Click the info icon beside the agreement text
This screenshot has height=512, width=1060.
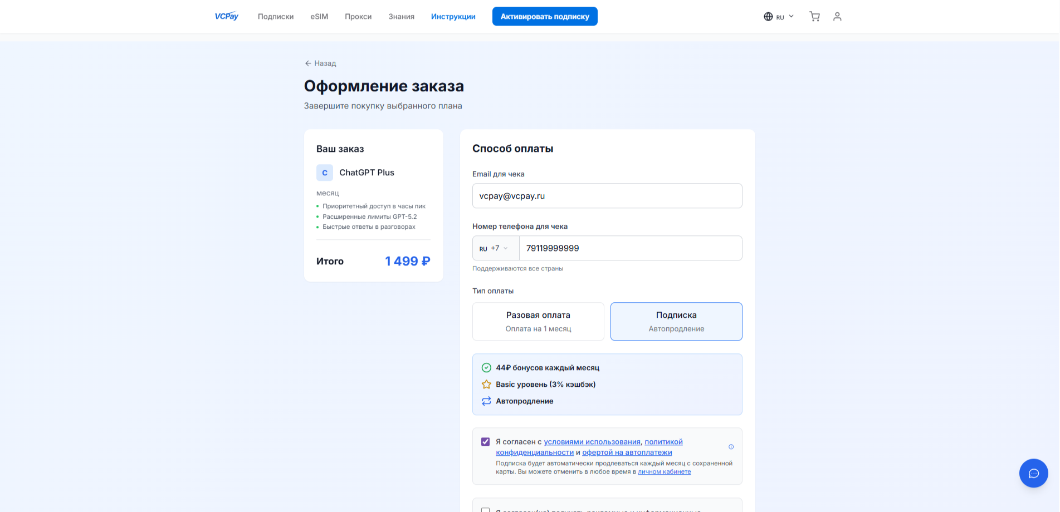click(731, 447)
